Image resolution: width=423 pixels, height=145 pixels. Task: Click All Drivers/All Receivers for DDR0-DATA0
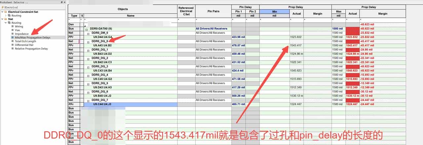click(x=213, y=29)
